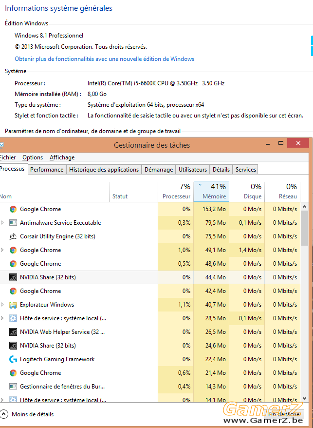Click the Corsair Utility Engine sail icon
This screenshot has height=428, width=313.
[13, 236]
